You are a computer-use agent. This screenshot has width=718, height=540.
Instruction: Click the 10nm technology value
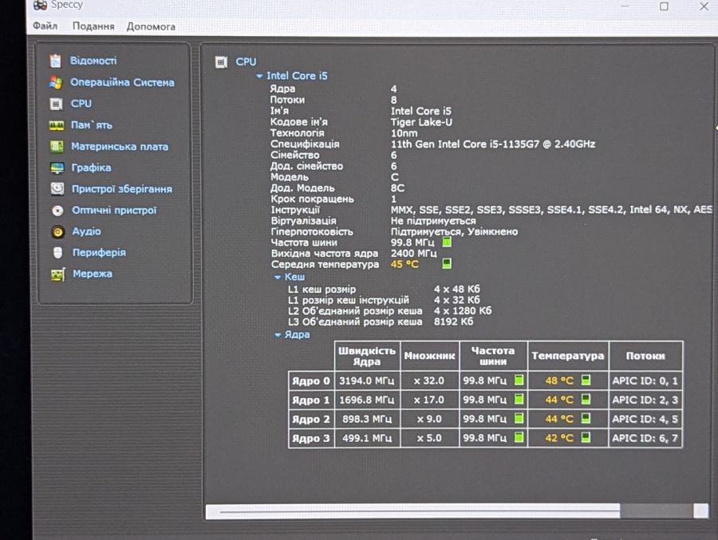pos(404,133)
